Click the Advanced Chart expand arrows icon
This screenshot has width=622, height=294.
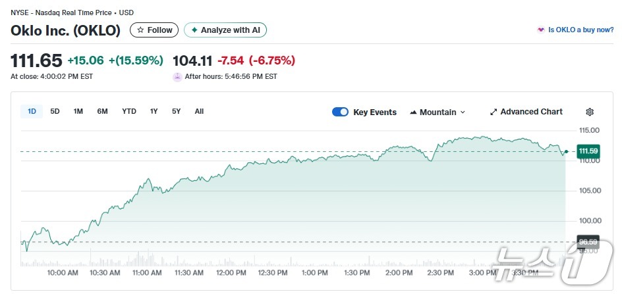click(494, 112)
